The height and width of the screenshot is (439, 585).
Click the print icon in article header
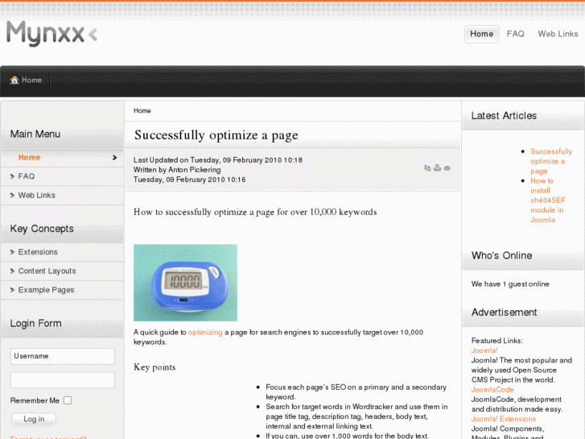(437, 168)
